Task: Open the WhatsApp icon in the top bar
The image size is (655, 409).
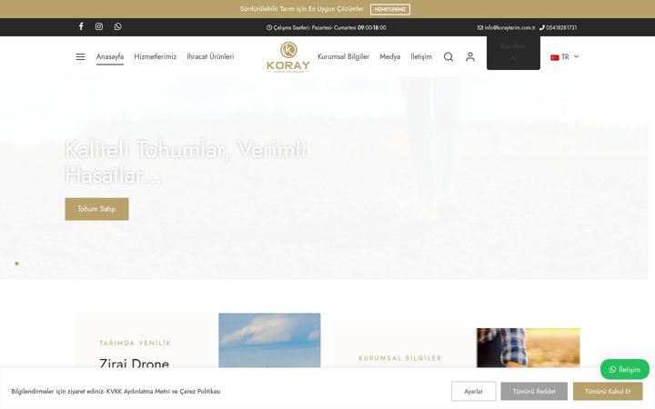Action: point(117,26)
